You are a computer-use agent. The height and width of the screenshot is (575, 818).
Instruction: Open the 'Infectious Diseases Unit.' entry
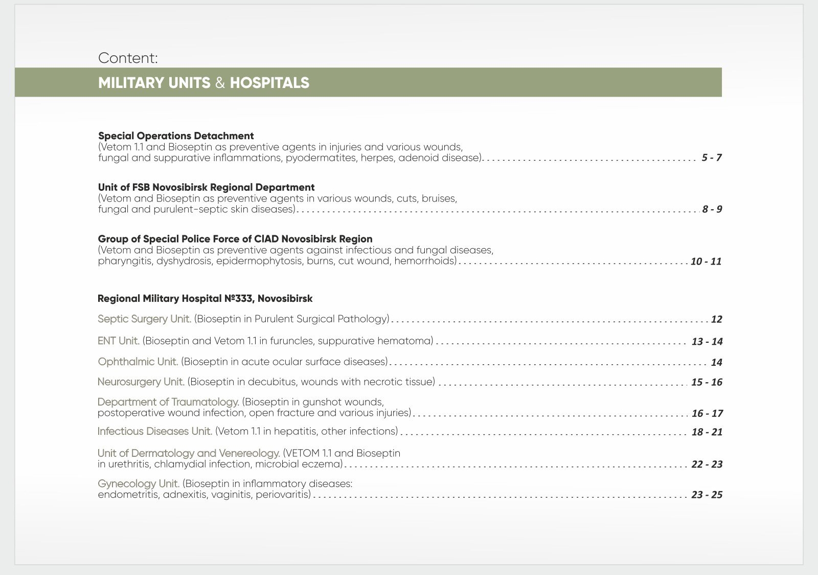tap(154, 431)
